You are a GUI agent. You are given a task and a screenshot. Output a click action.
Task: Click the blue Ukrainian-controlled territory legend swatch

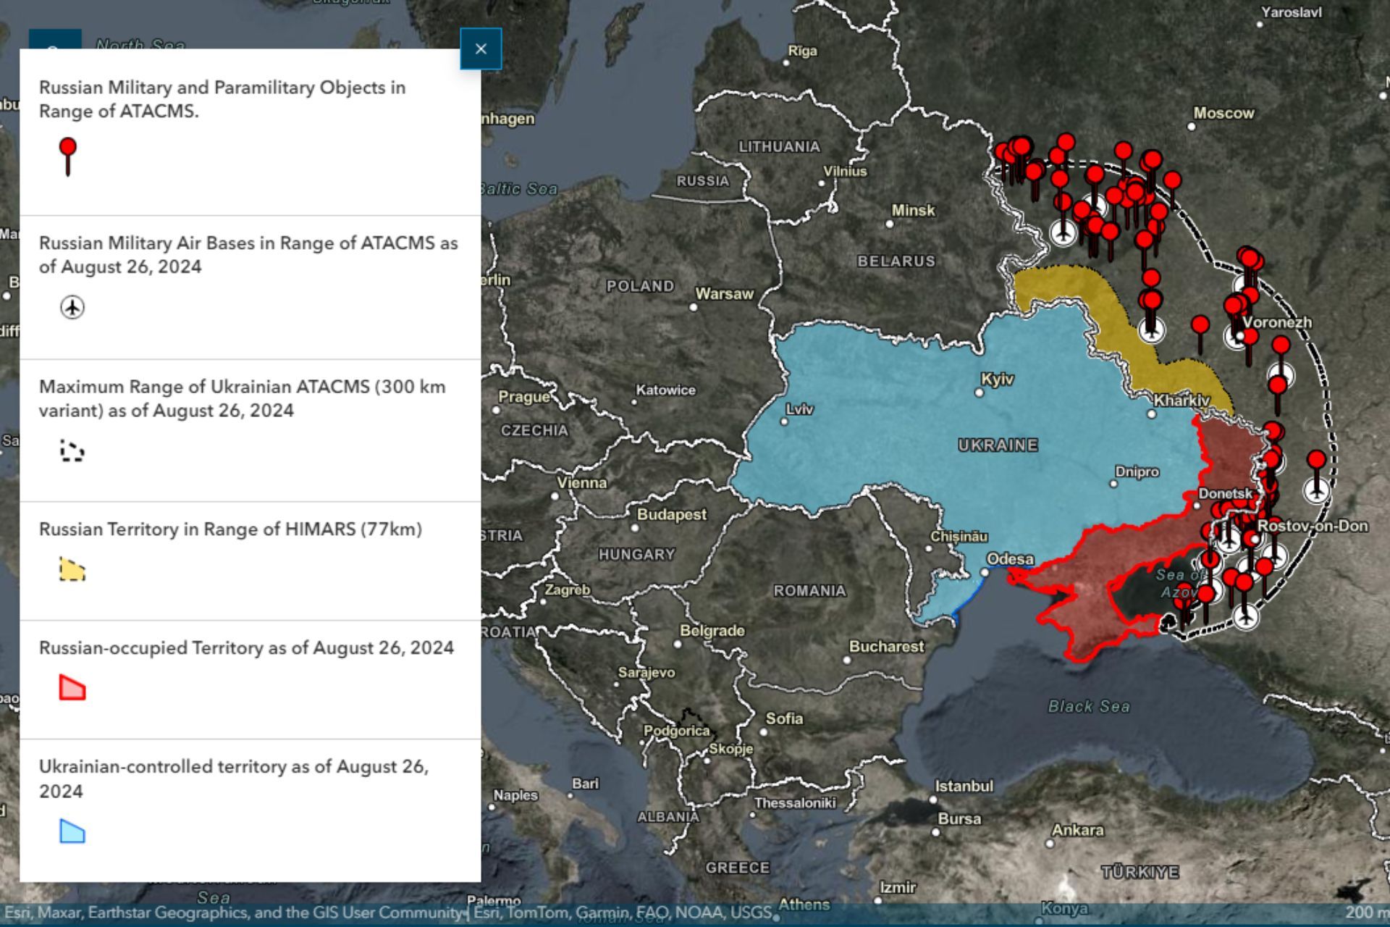click(72, 831)
